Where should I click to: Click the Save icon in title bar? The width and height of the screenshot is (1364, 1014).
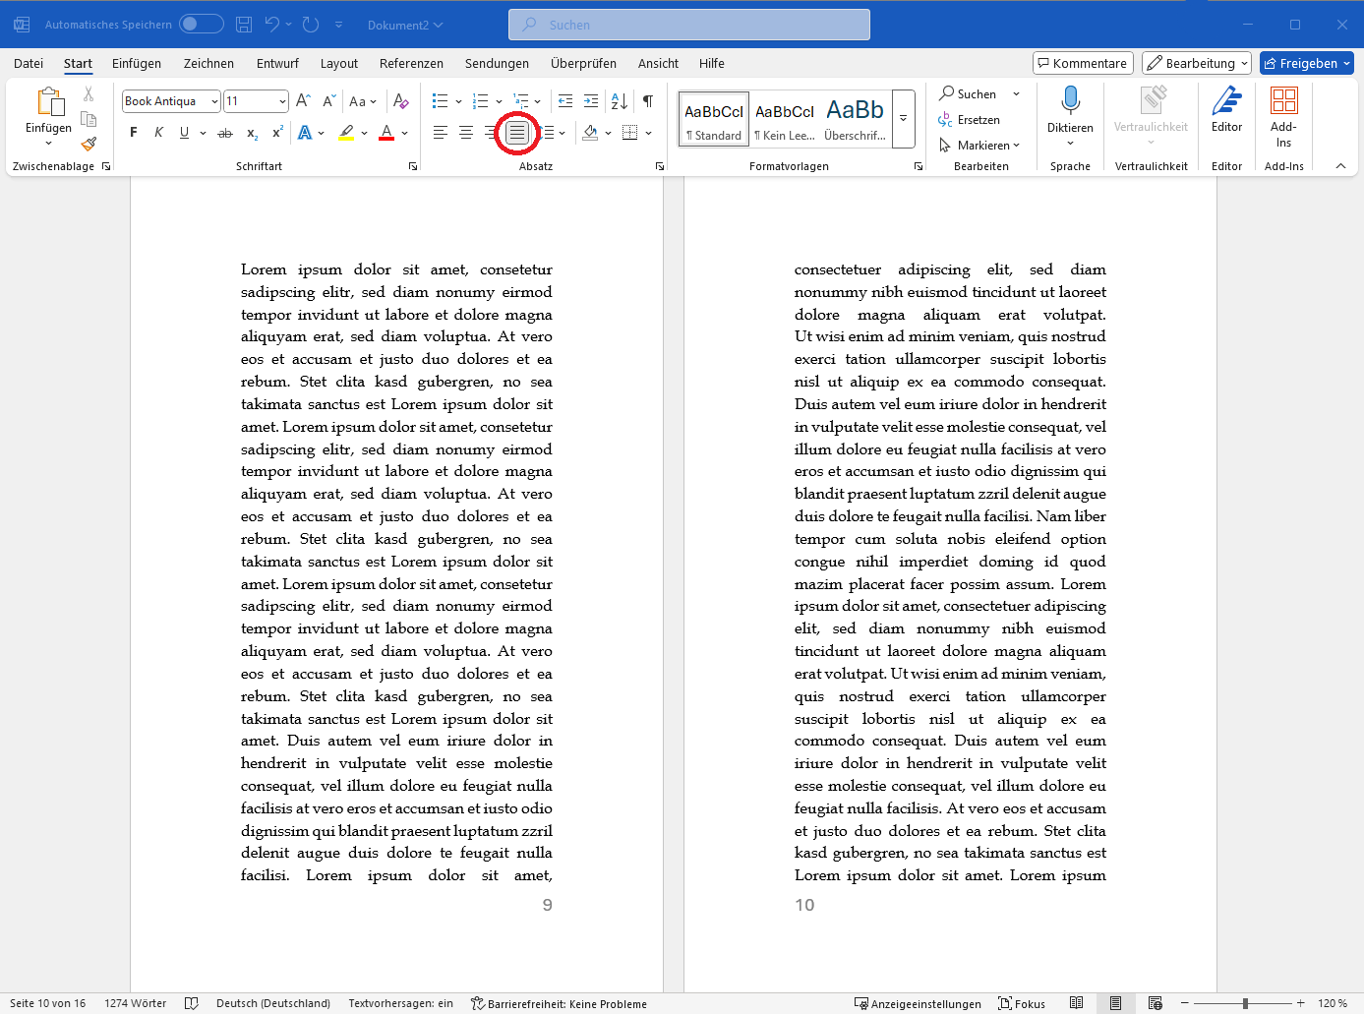(x=244, y=25)
